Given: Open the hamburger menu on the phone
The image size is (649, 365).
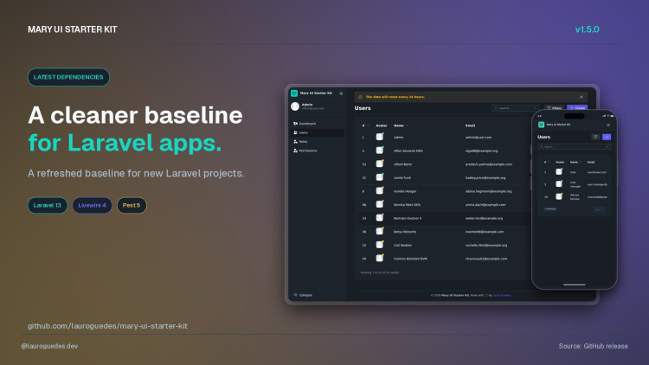Looking at the screenshot, I should 608,125.
